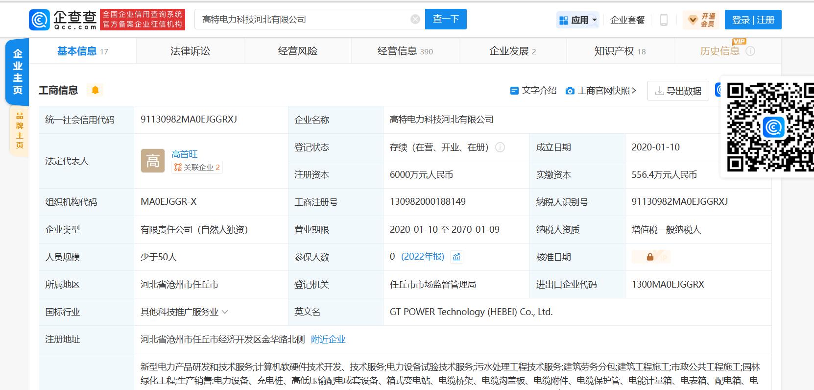Screen dimensions: 814x390
Task: Click the credit code 91130982MA0EJGGRXJ under 统一社会信用代码
Action: click(x=189, y=119)
